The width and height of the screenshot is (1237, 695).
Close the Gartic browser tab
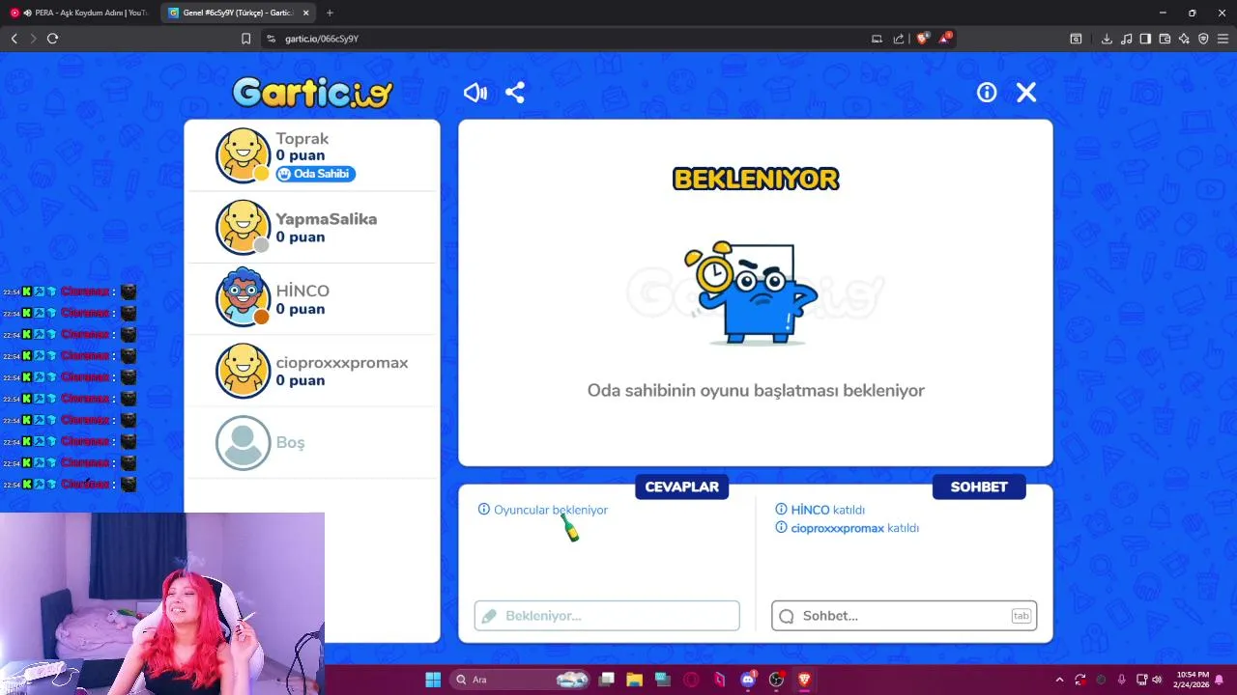pos(306,13)
